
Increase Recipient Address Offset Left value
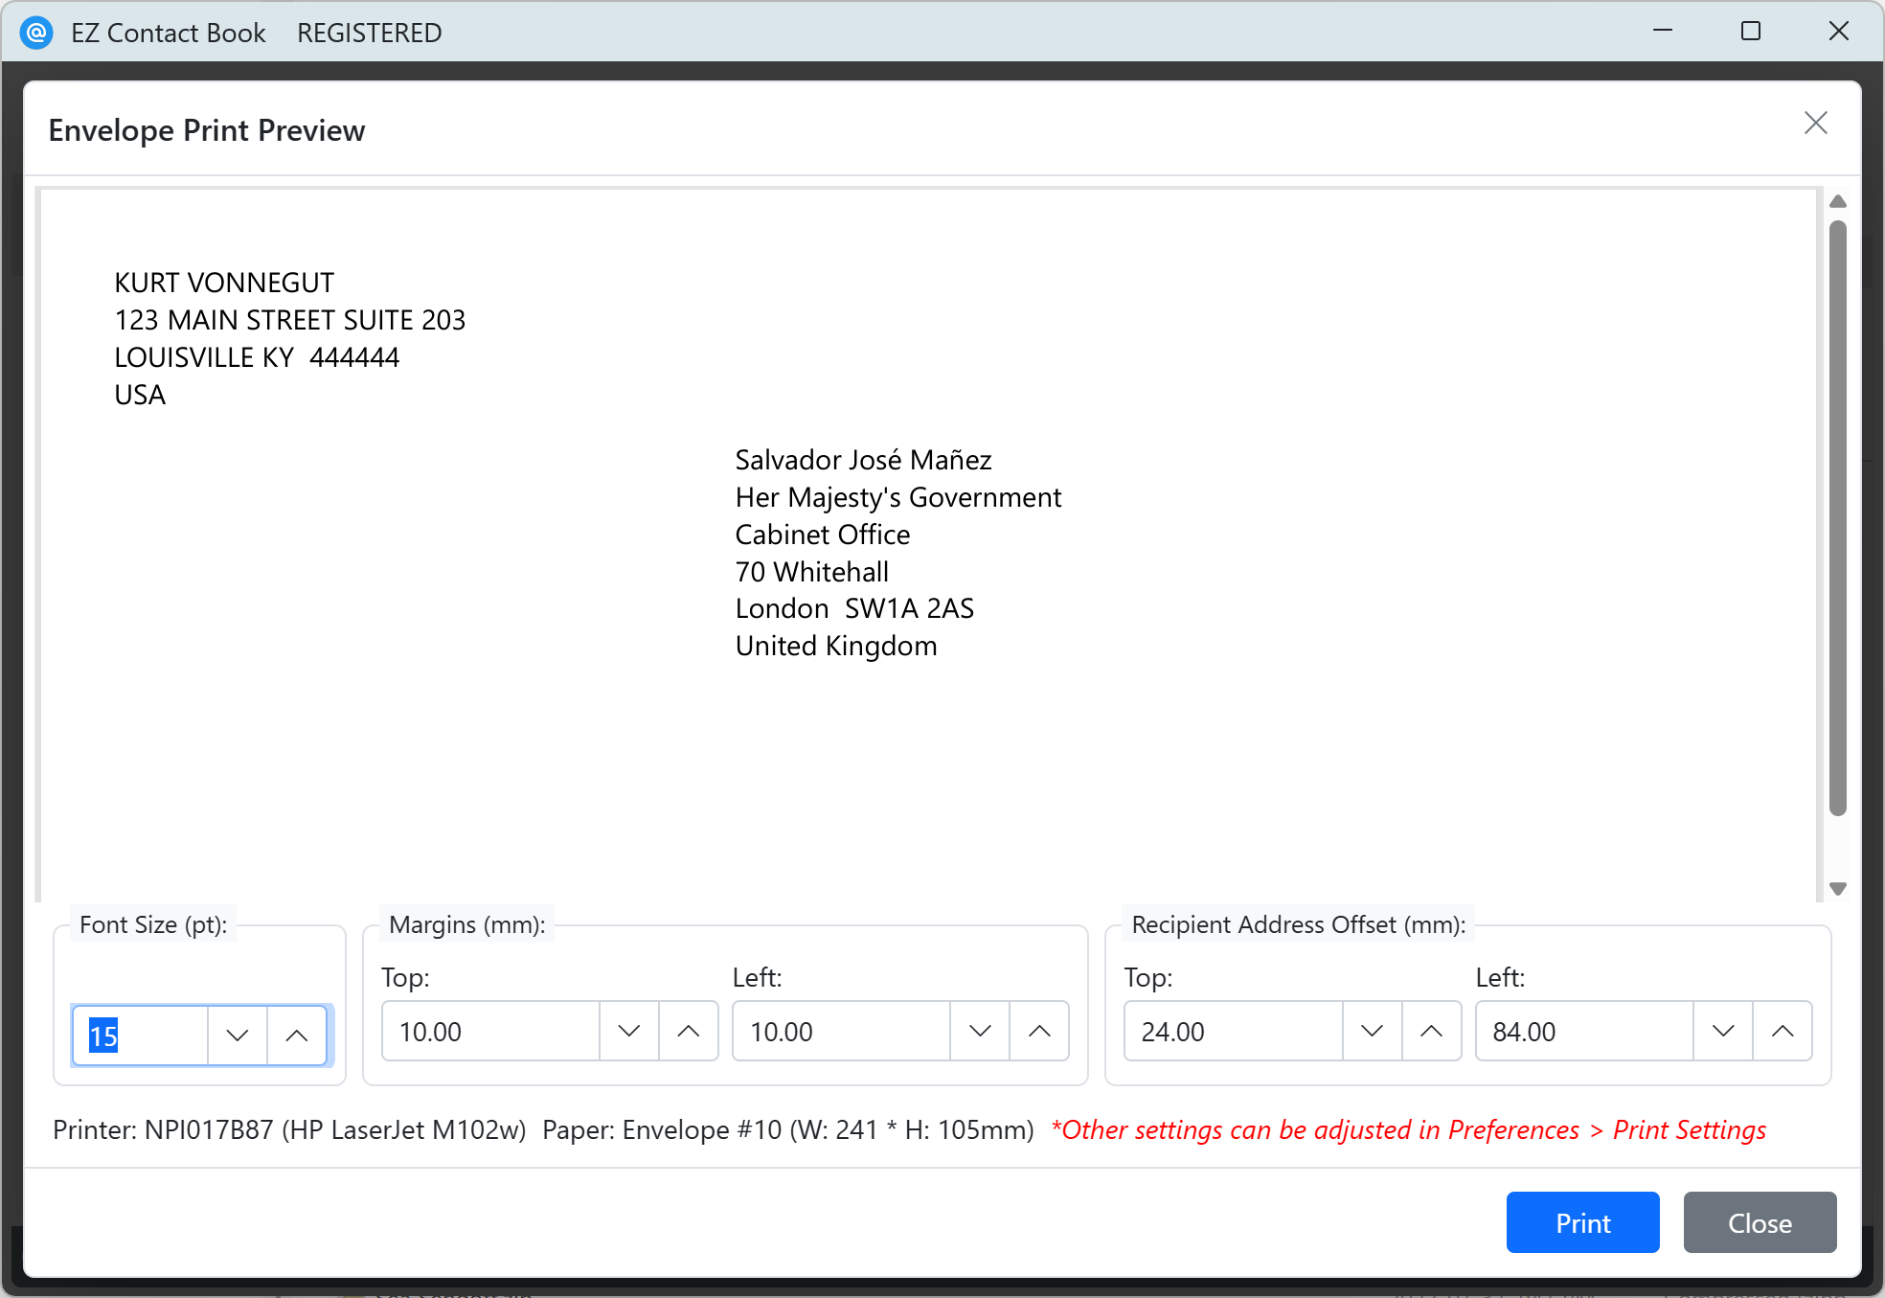tap(1783, 1032)
